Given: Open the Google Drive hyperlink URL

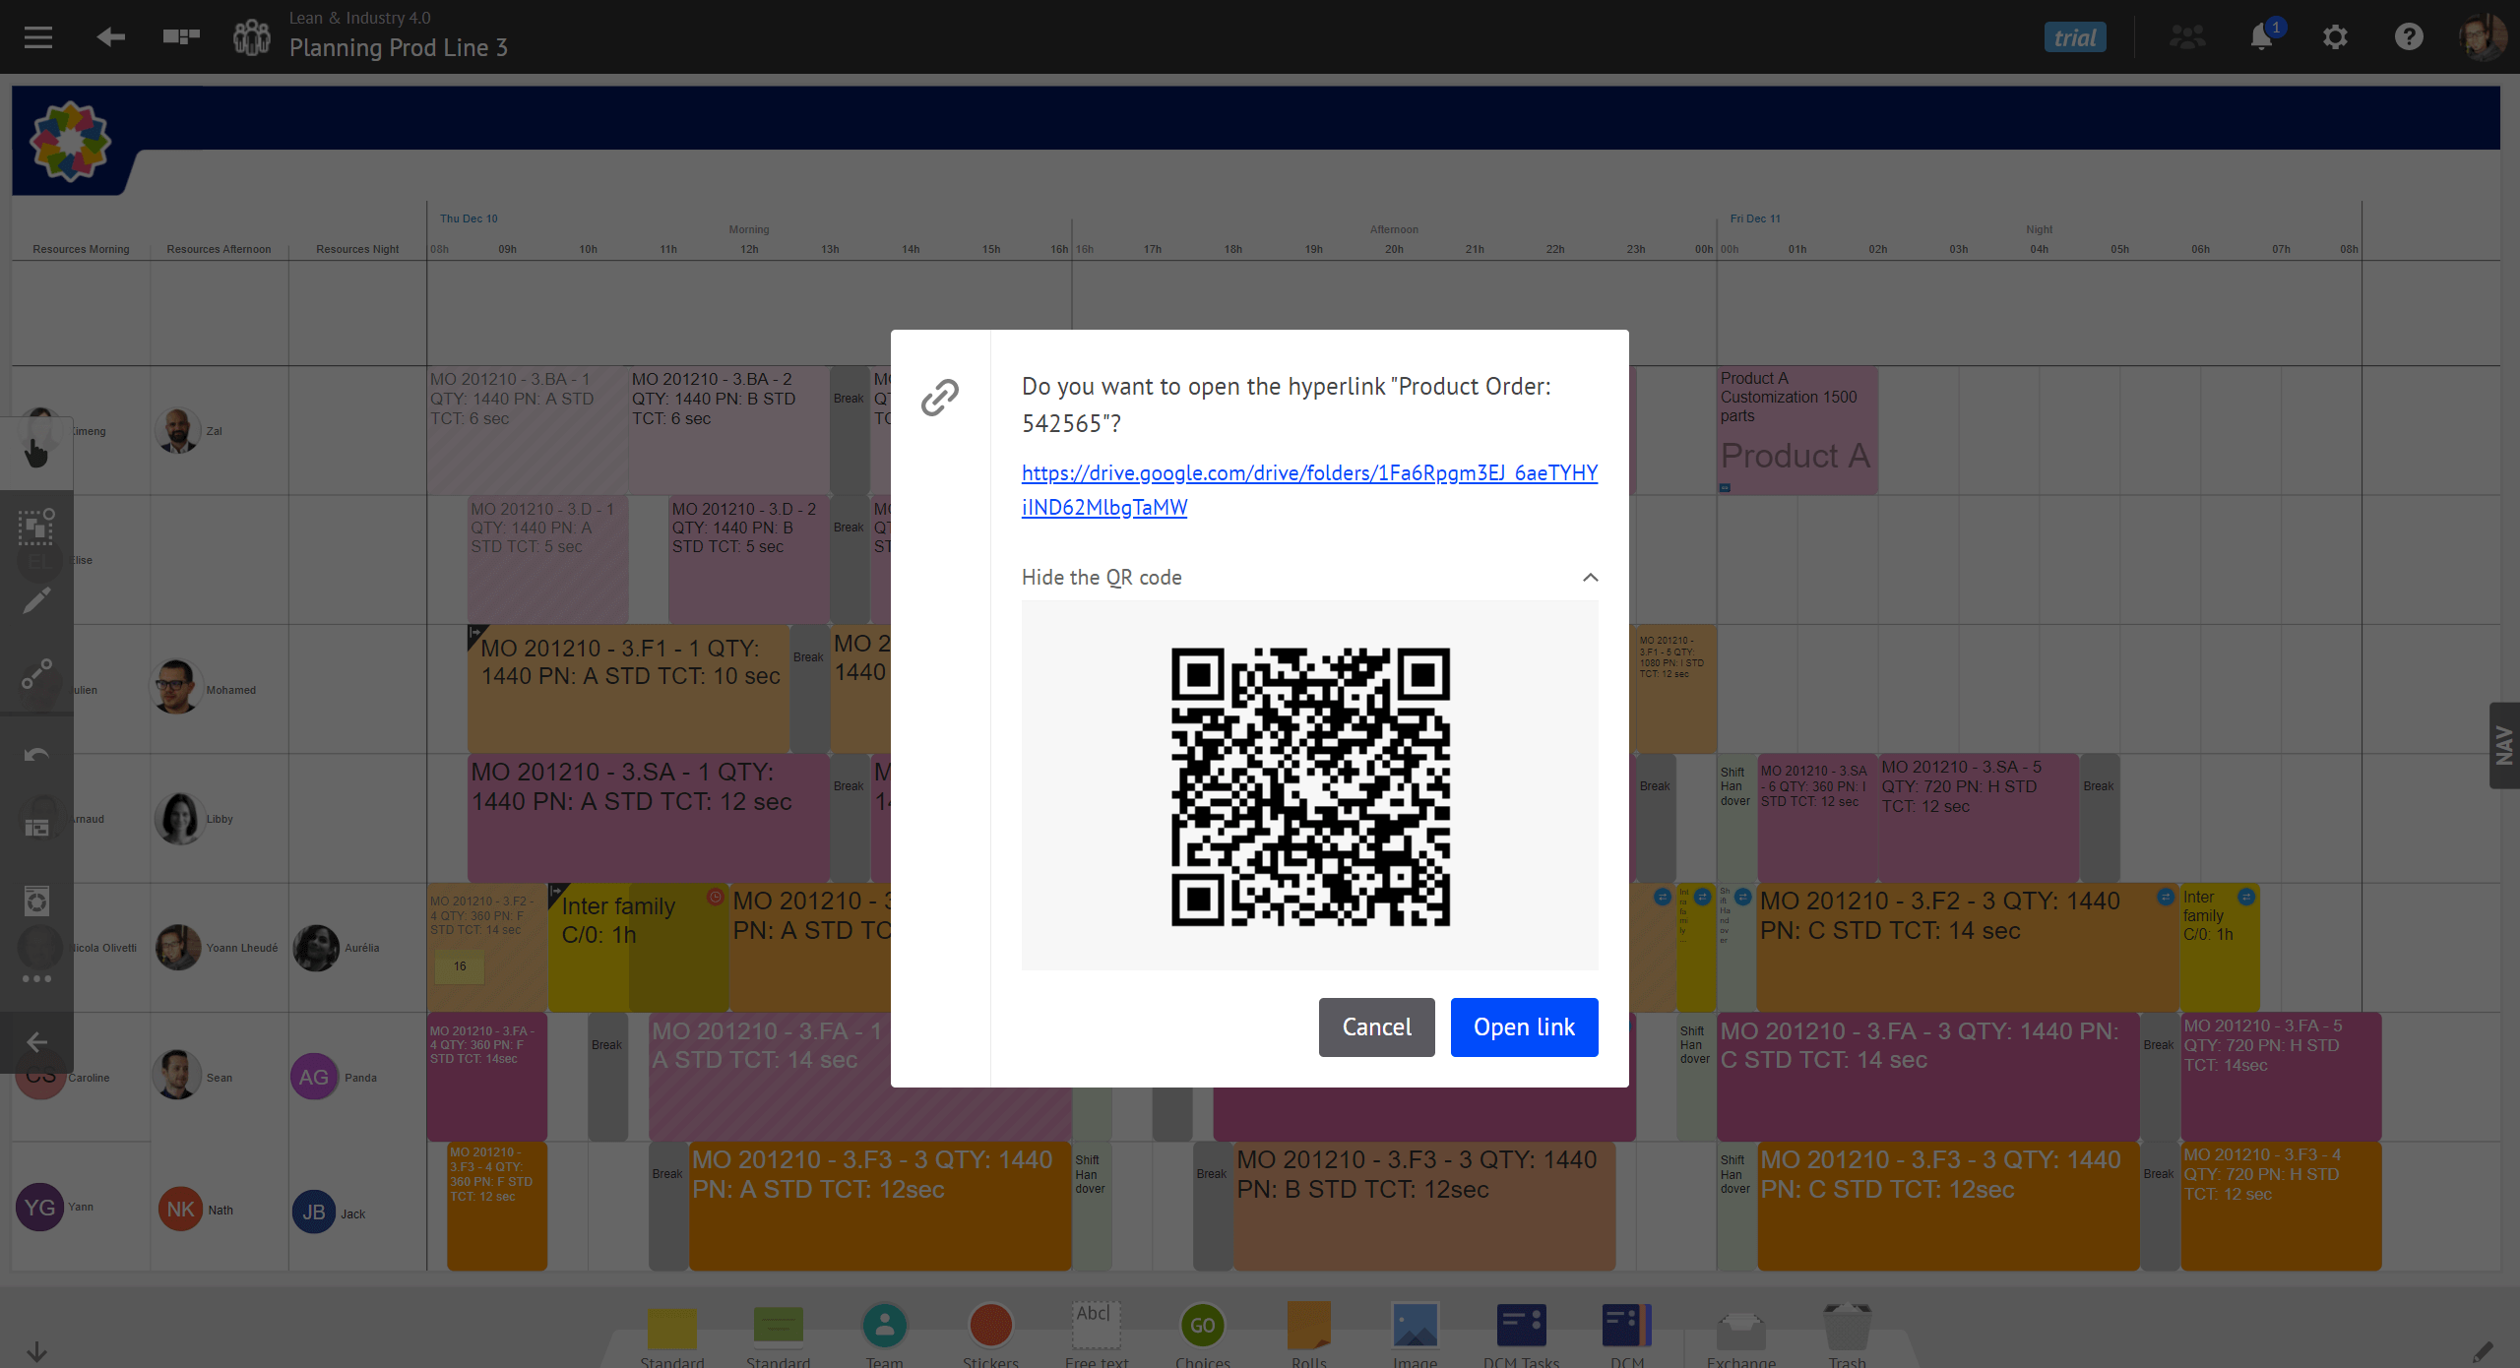Looking at the screenshot, I should pyautogui.click(x=1309, y=490).
